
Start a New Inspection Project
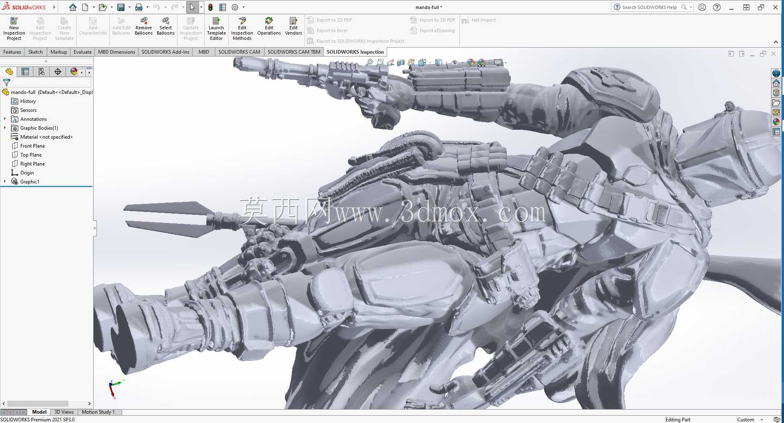[x=14, y=28]
